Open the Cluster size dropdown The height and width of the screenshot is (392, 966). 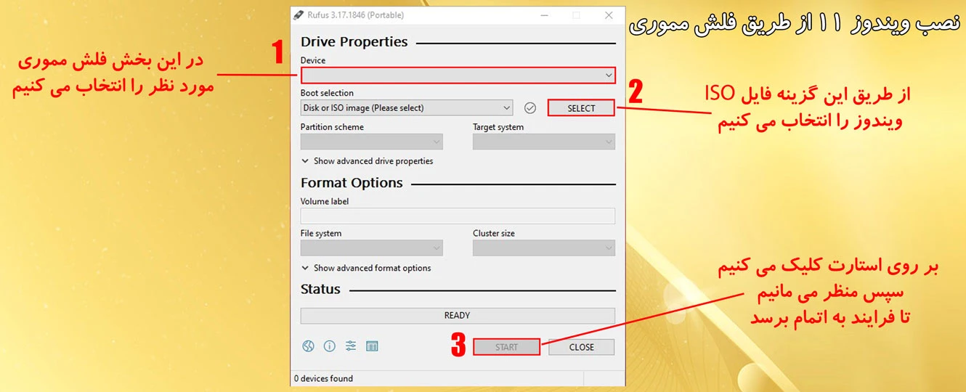(x=543, y=248)
